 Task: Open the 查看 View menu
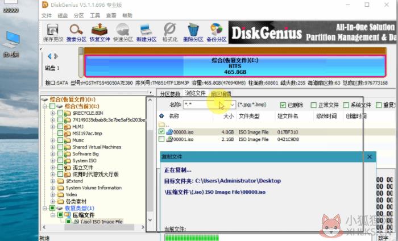(111, 15)
